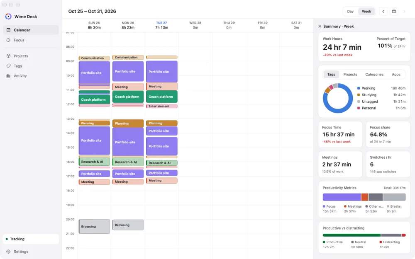Viewport: 415px width, 259px height.
Task: Click the blue Working legend swatch
Action: (359, 88)
